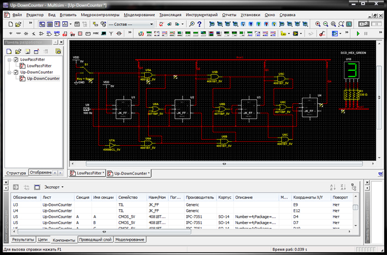Screen dimensions: 387x255
Task: Click the schematic horizontal scrollbar
Action: pyautogui.click(x=224, y=164)
